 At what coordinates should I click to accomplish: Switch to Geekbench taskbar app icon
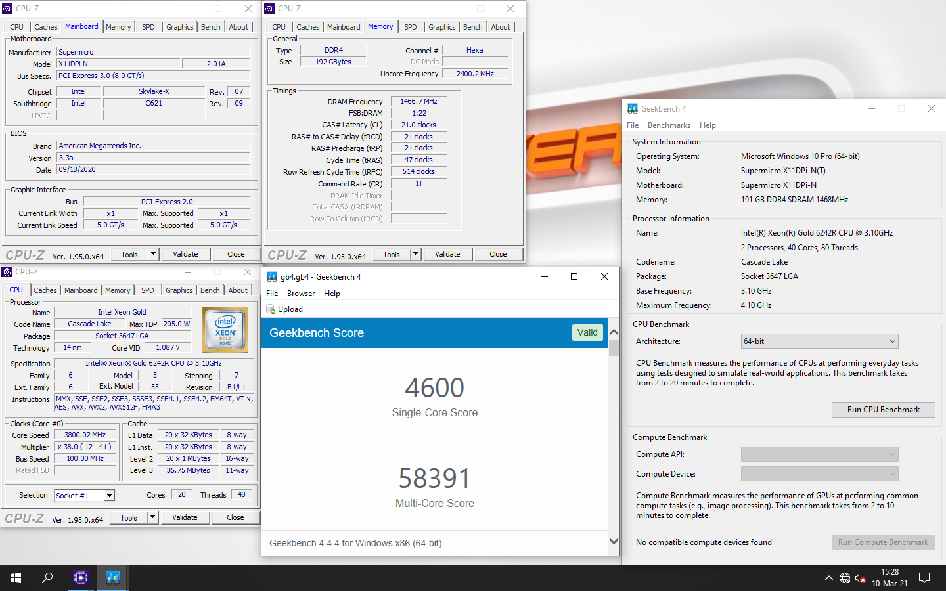point(112,578)
